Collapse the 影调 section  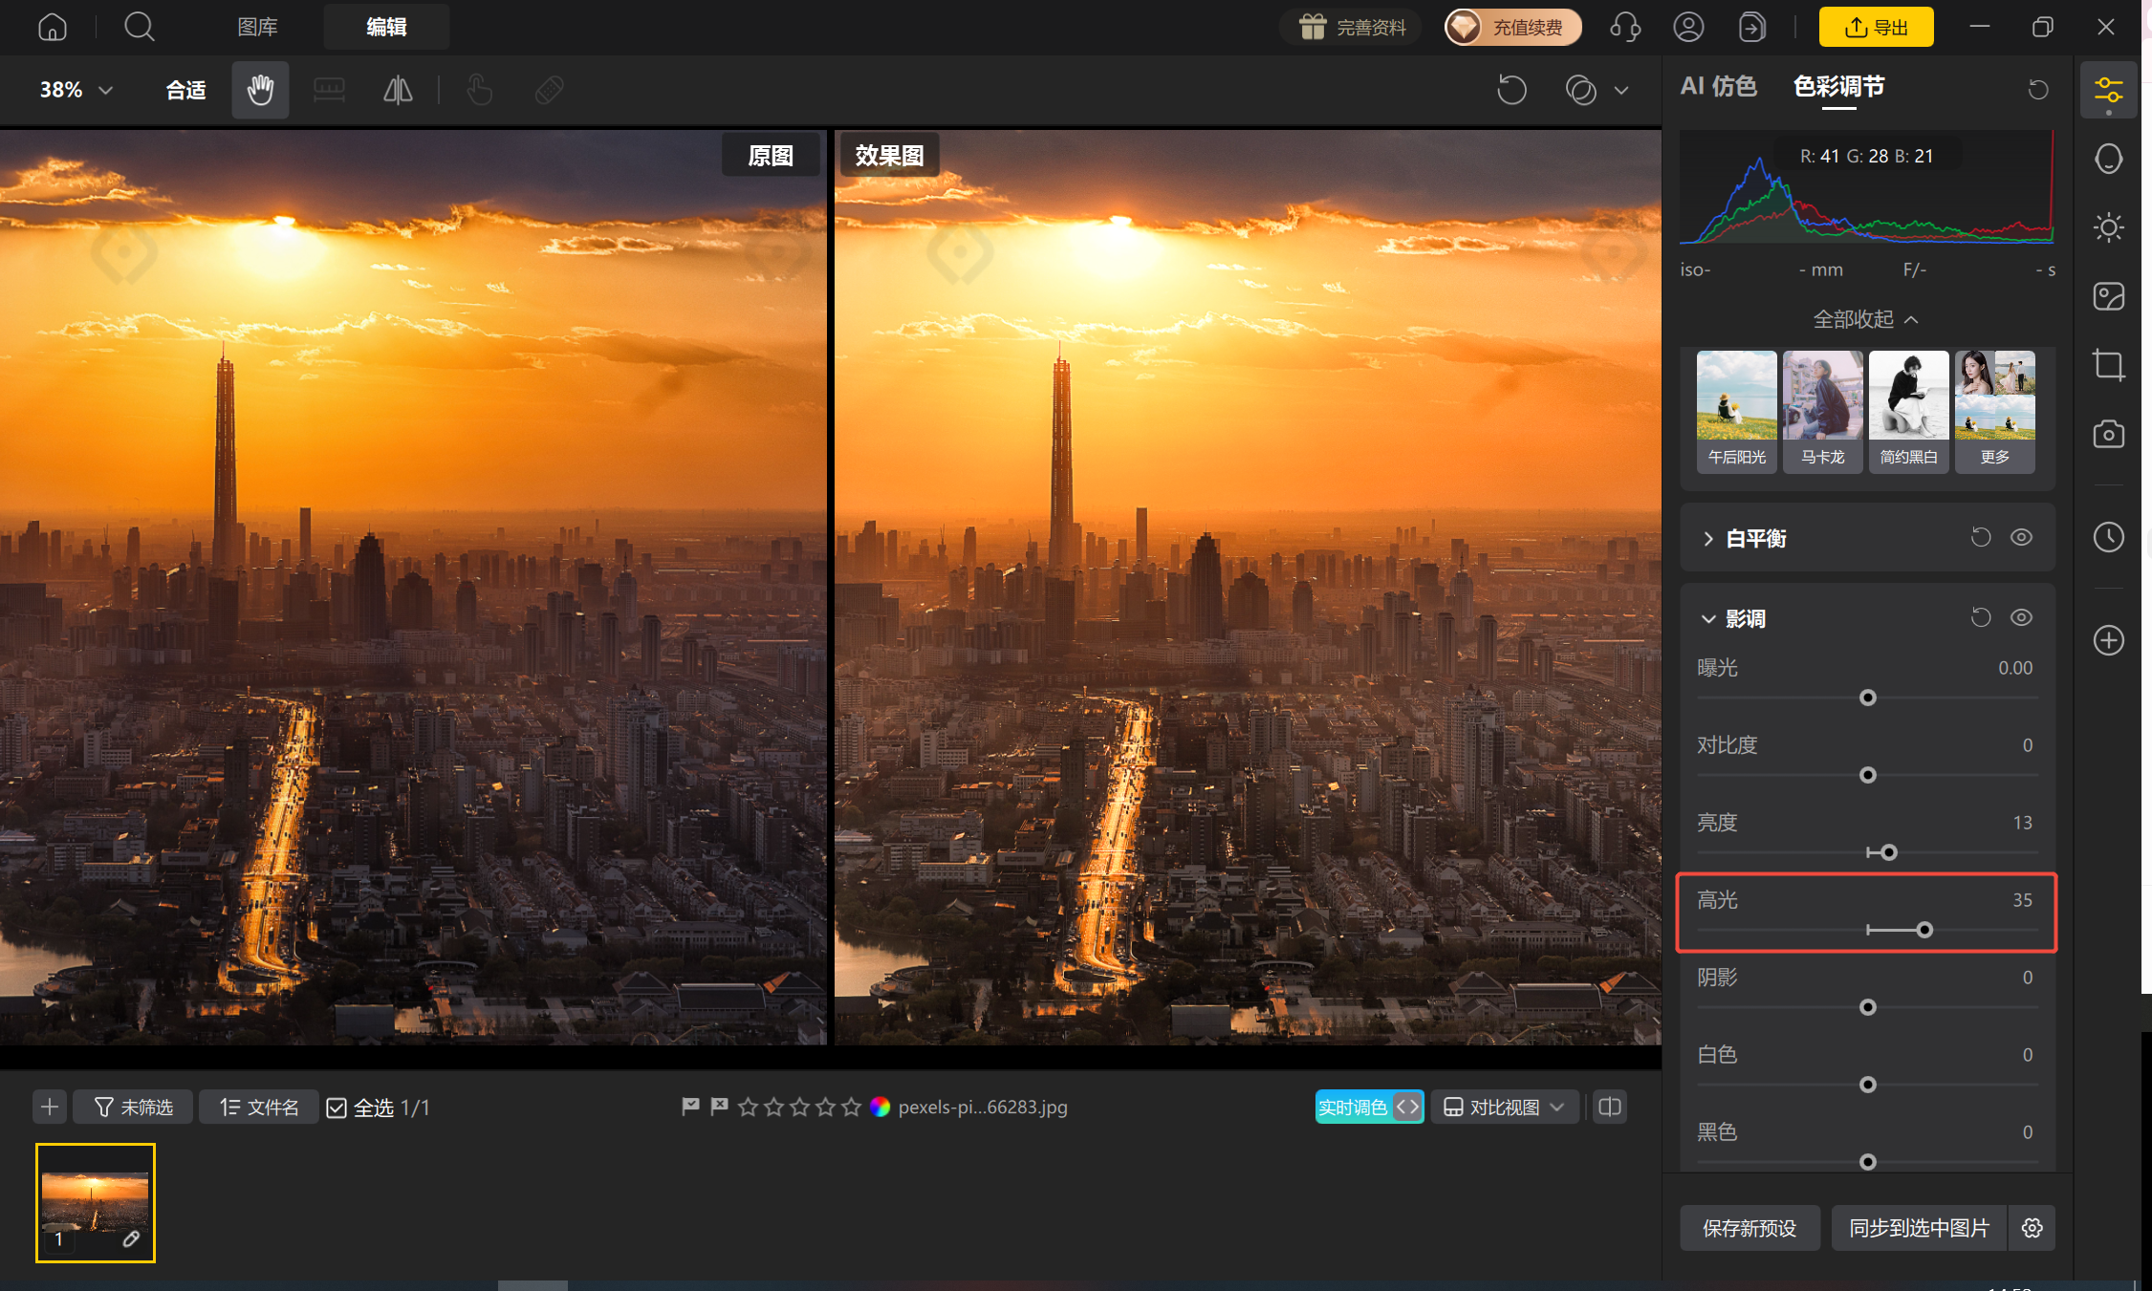click(1708, 619)
